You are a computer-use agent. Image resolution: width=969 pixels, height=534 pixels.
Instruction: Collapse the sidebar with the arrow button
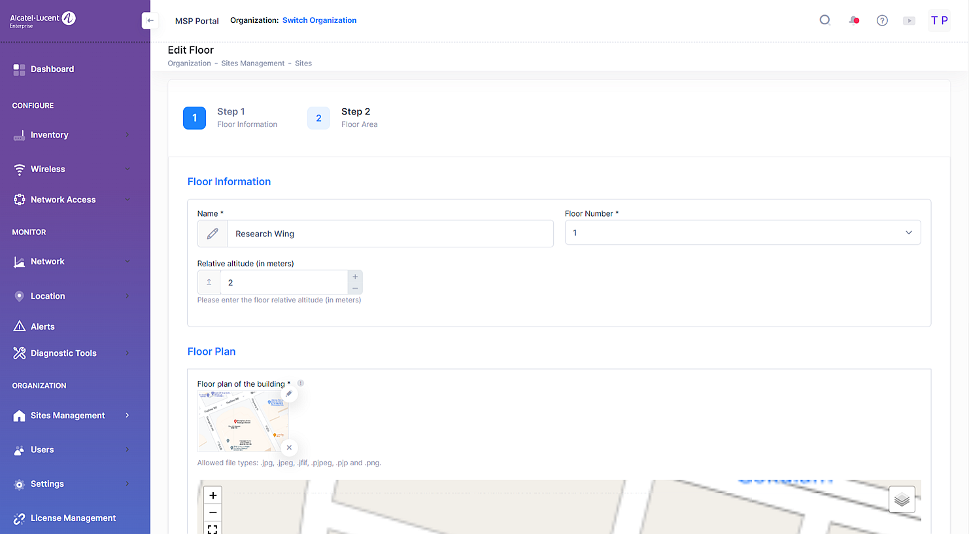coord(150,20)
